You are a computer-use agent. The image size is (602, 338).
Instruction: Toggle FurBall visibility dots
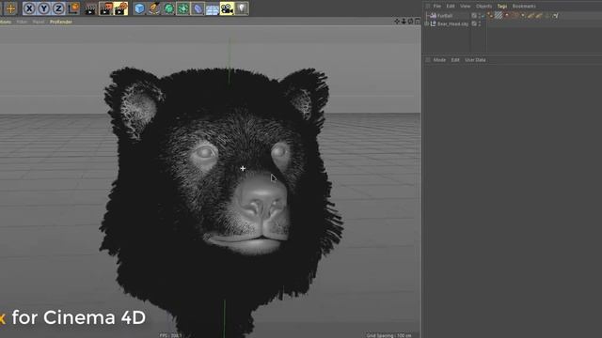(480, 16)
